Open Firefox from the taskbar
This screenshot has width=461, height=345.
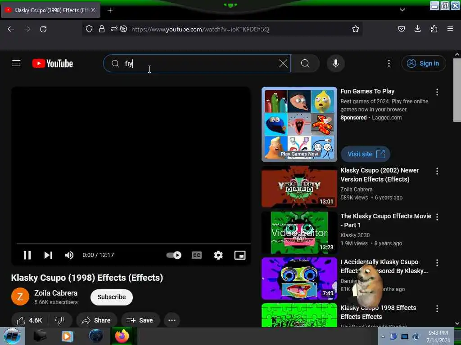click(122, 336)
